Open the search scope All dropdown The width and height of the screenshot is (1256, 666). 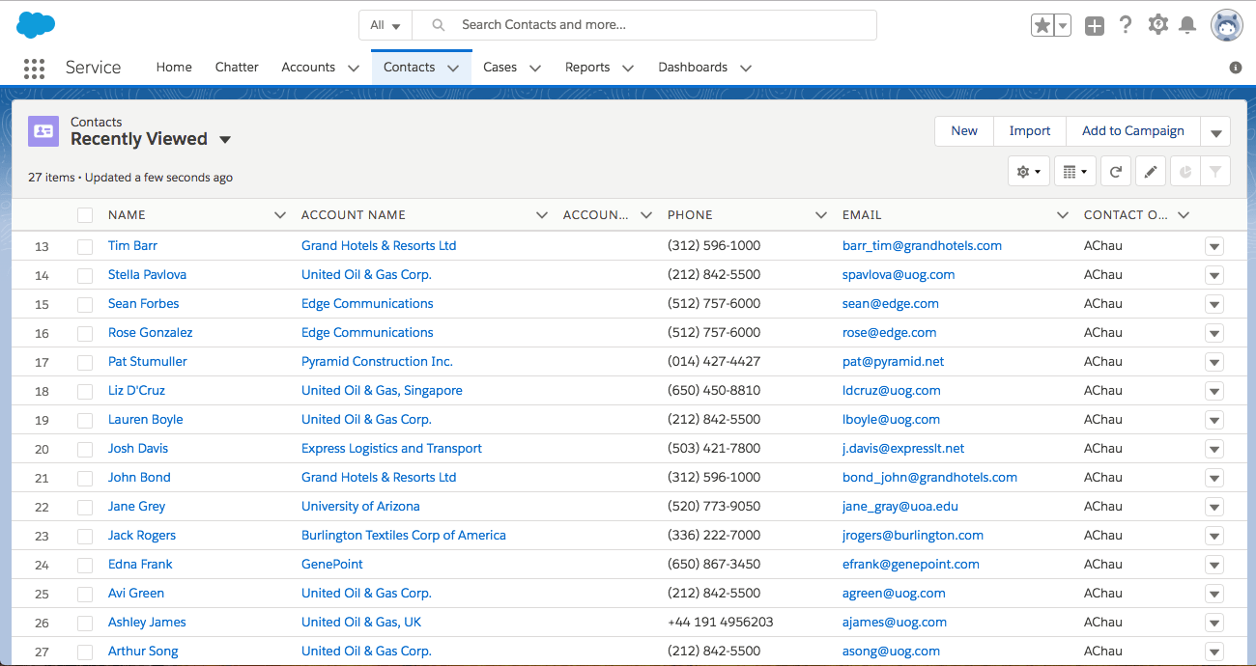click(x=385, y=25)
